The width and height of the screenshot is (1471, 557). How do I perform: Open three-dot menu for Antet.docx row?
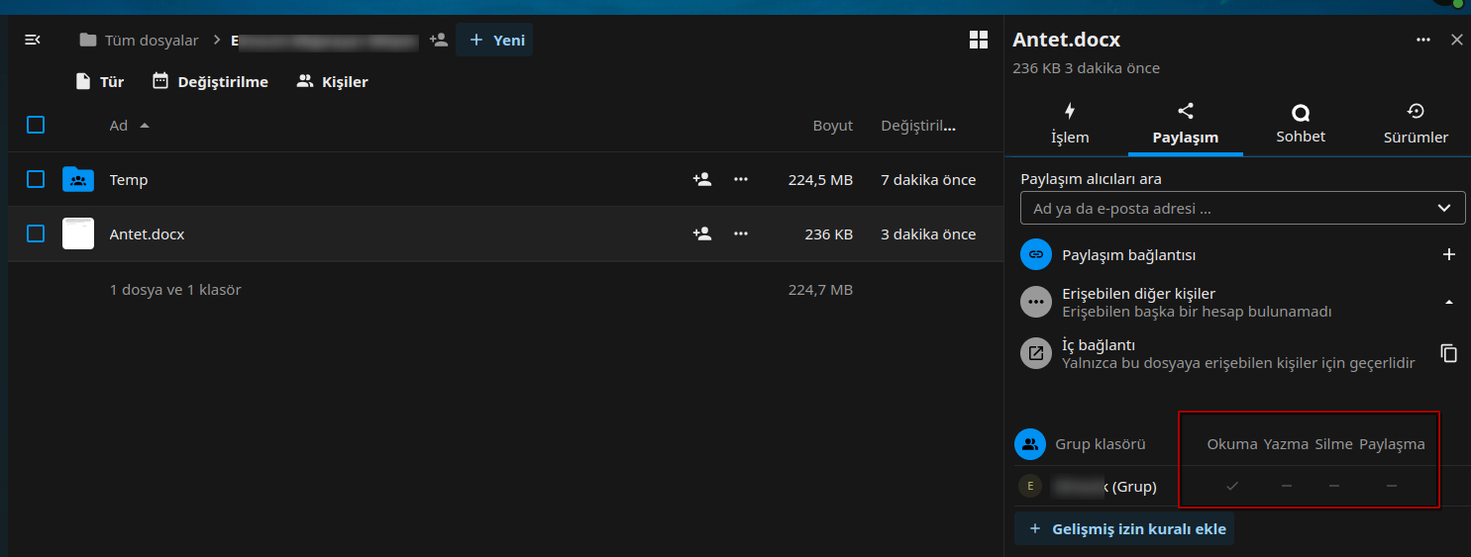(x=741, y=233)
